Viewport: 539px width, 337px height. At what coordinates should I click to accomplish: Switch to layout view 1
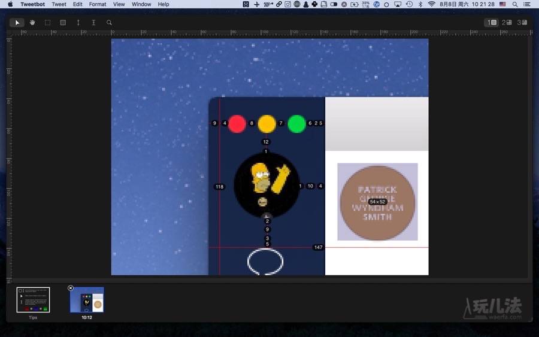click(x=492, y=23)
